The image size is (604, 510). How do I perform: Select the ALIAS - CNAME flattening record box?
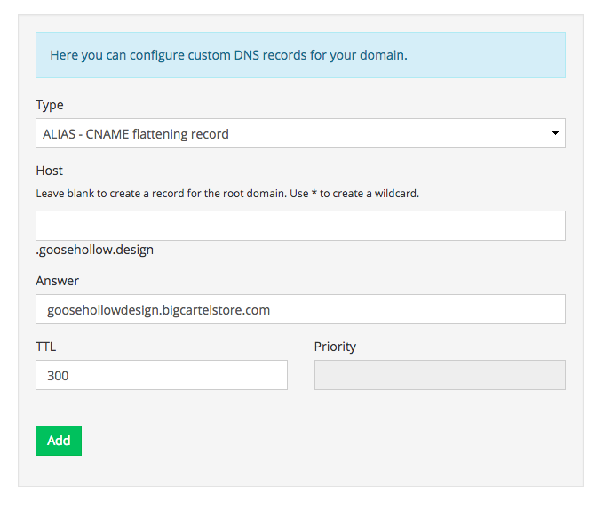pos(300,133)
